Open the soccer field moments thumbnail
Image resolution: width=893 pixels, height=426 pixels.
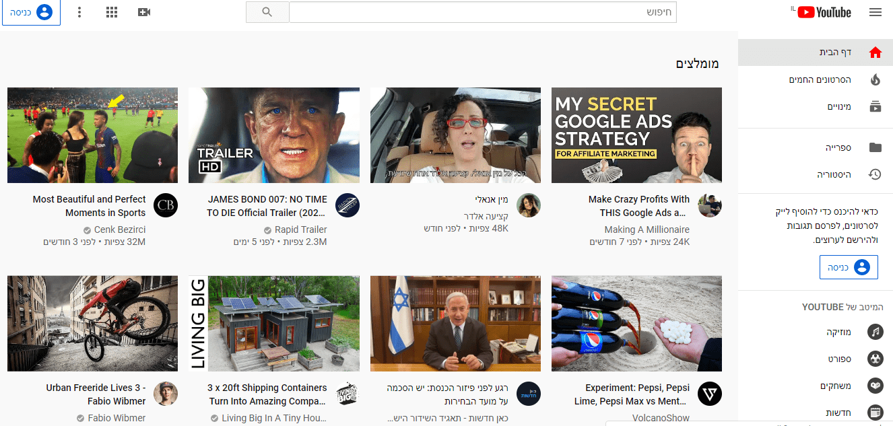[x=93, y=135]
